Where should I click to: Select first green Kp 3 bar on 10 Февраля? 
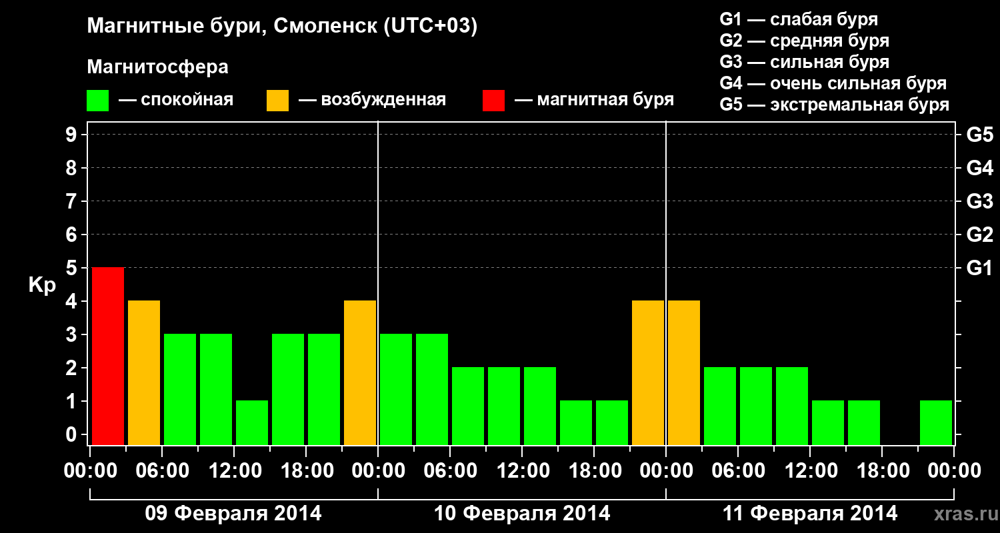point(396,389)
